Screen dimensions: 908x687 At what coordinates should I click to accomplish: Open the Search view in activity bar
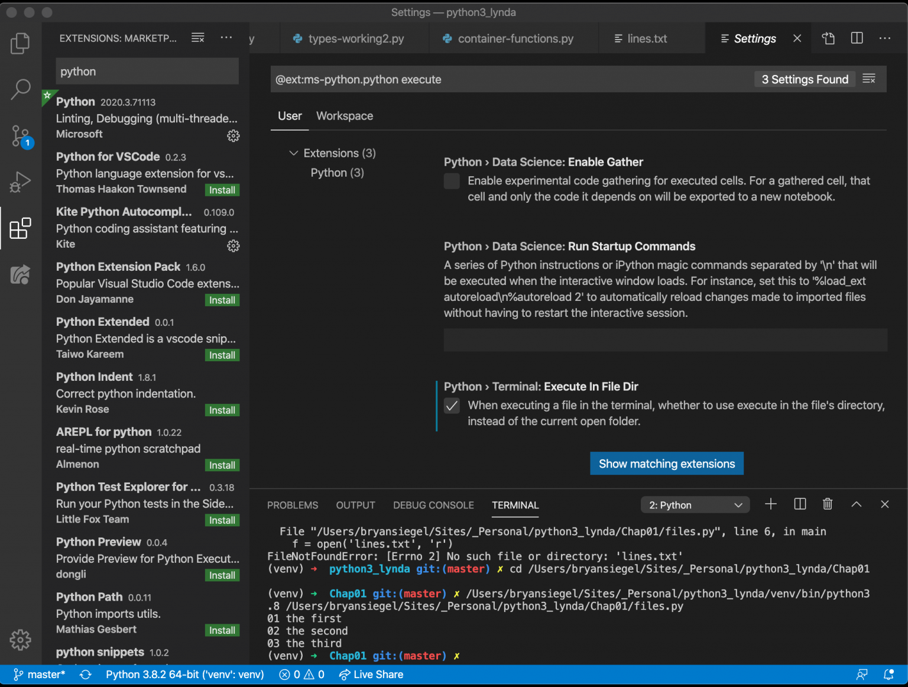pos(20,89)
